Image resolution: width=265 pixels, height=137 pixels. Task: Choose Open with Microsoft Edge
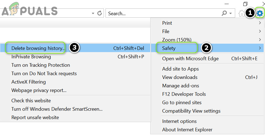tap(190, 59)
